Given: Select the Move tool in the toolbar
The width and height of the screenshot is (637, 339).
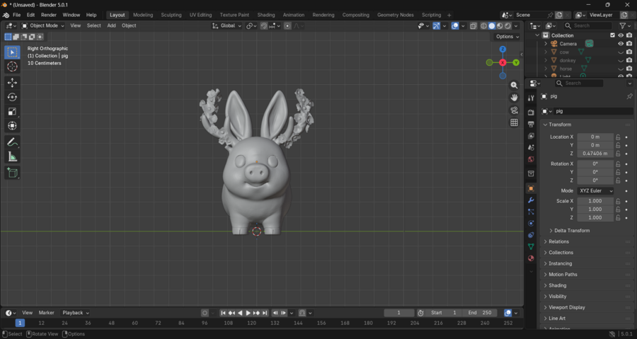Looking at the screenshot, I should [x=12, y=83].
